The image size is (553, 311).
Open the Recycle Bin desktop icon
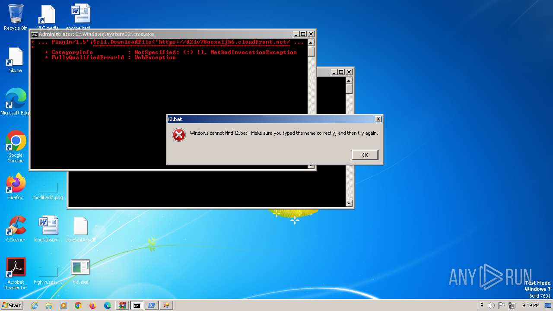click(x=16, y=17)
